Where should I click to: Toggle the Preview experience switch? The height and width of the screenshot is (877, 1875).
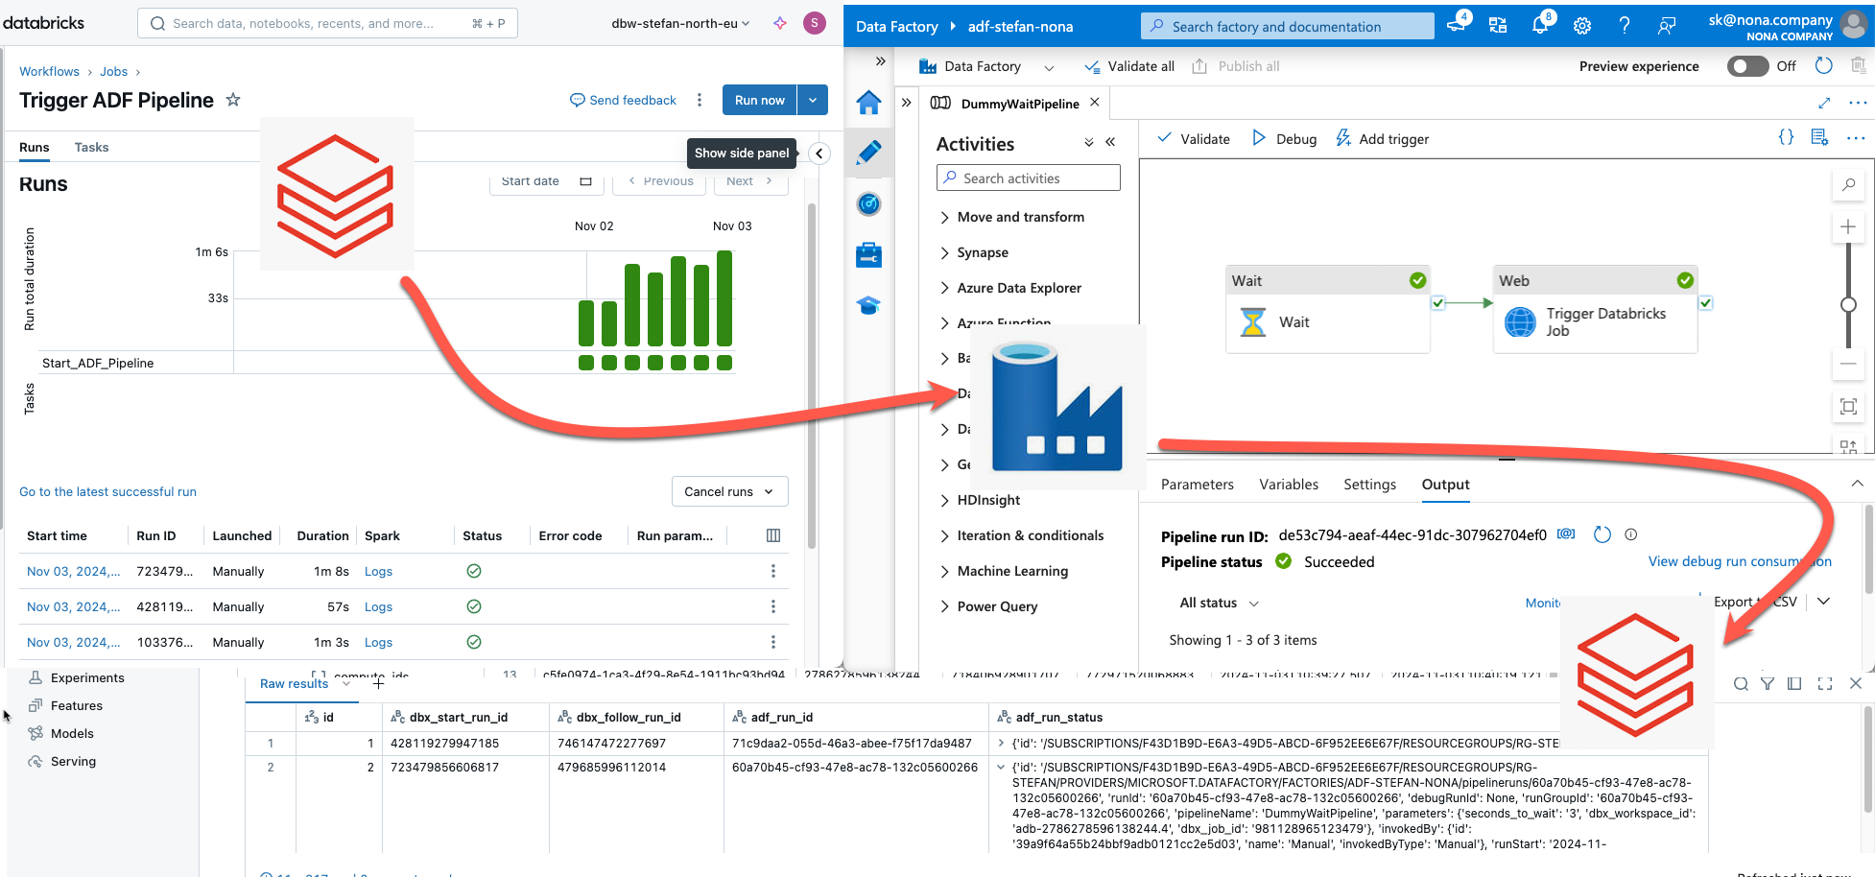pyautogui.click(x=1747, y=65)
